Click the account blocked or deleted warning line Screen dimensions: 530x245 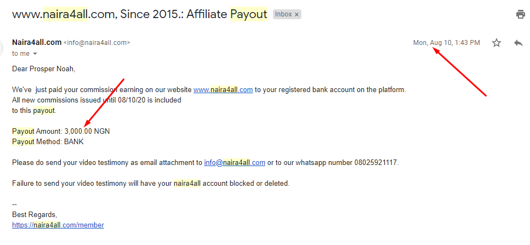[x=150, y=184]
